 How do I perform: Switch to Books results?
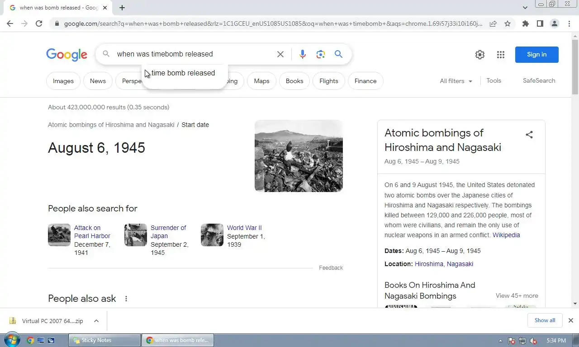[294, 81]
